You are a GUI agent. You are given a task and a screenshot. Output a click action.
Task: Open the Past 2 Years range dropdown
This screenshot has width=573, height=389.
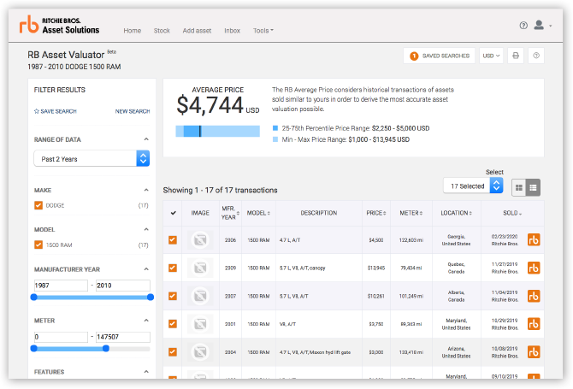[x=92, y=158]
